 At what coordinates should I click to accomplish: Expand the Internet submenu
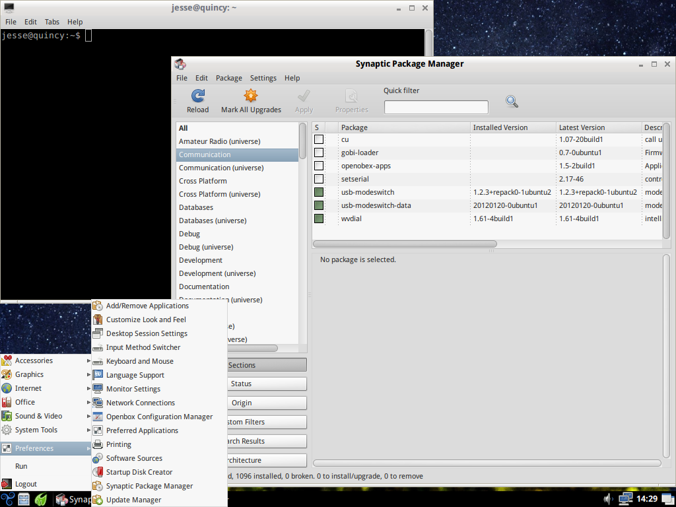(46, 388)
